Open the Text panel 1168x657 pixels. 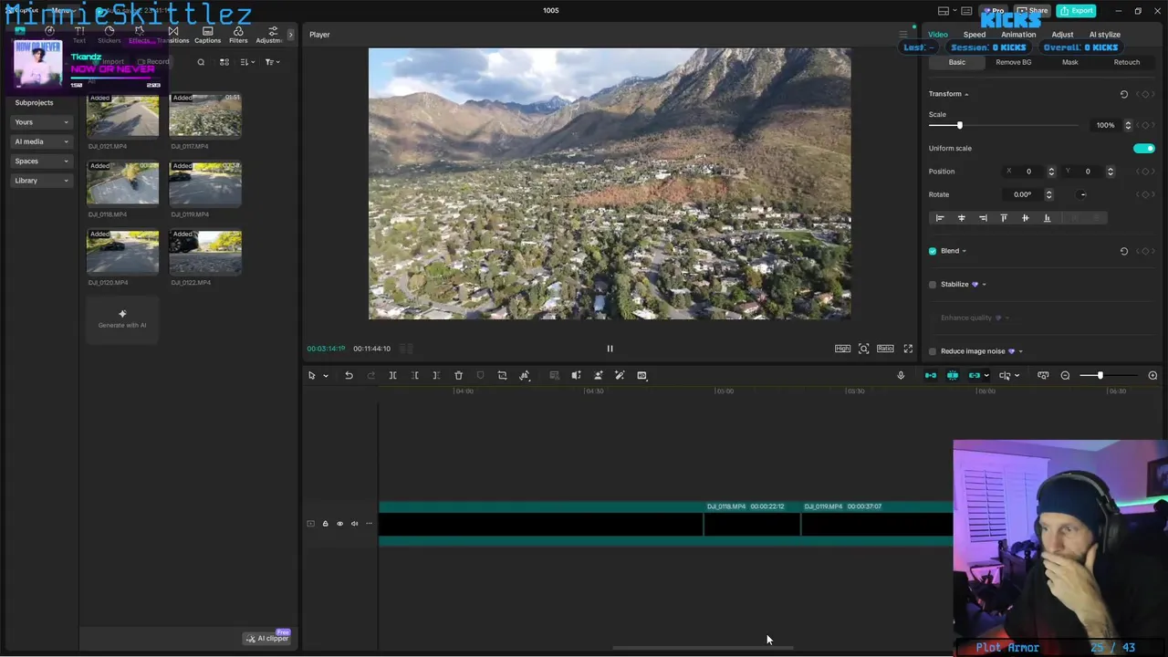pos(79,36)
